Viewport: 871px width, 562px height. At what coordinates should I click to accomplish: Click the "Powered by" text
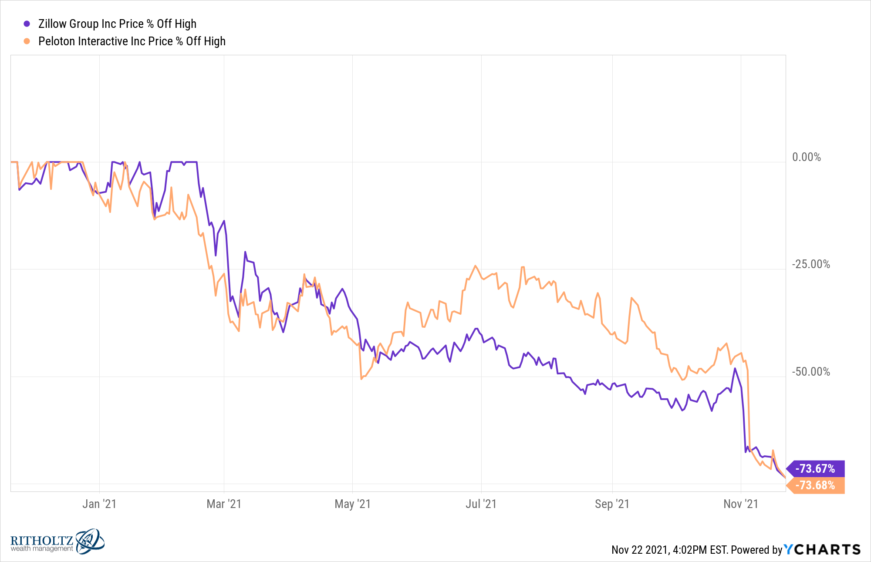click(756, 550)
